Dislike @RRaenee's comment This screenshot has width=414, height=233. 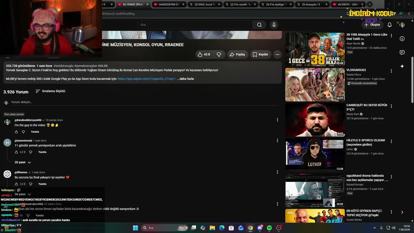coord(31,184)
